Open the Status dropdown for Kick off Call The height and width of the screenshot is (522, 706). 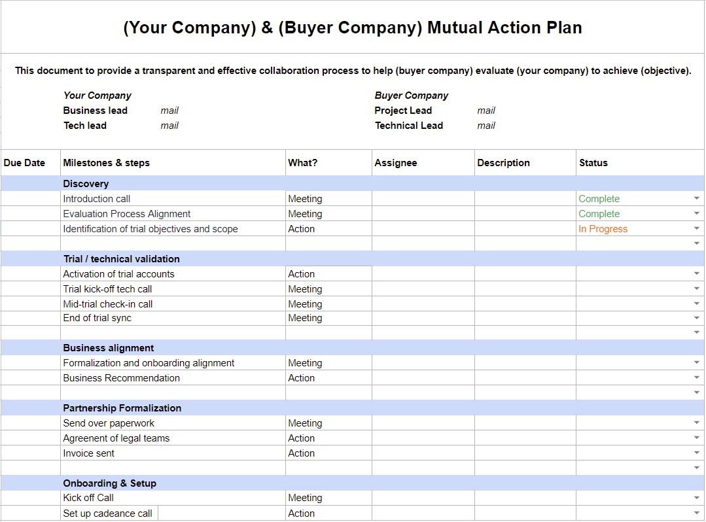coord(696,497)
